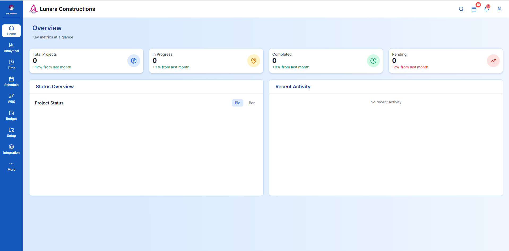This screenshot has height=251, width=509.
Task: Open the user profile icon
Action: pos(499,9)
